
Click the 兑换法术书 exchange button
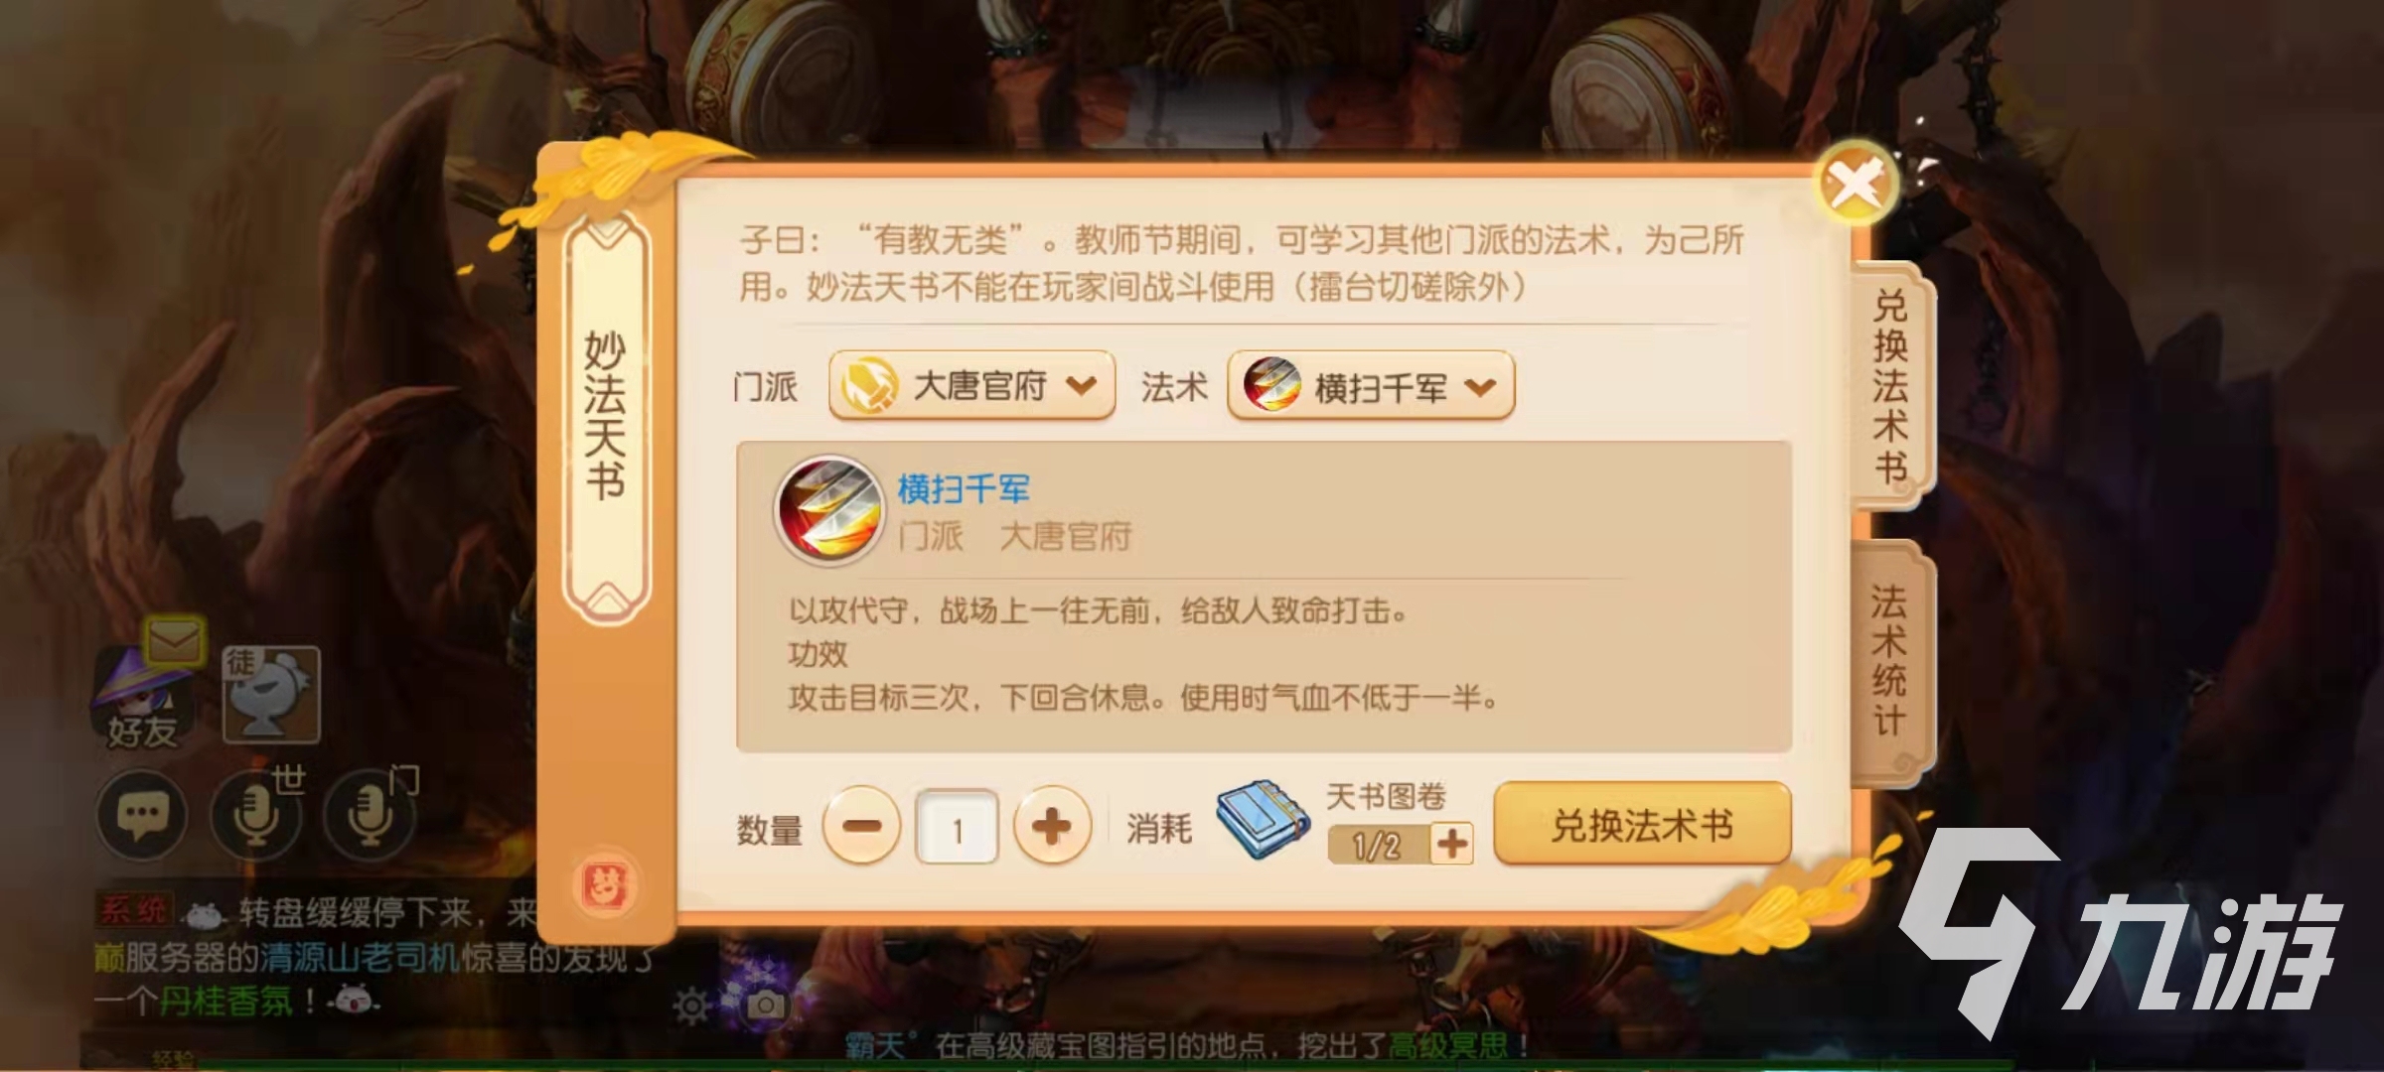[1643, 825]
